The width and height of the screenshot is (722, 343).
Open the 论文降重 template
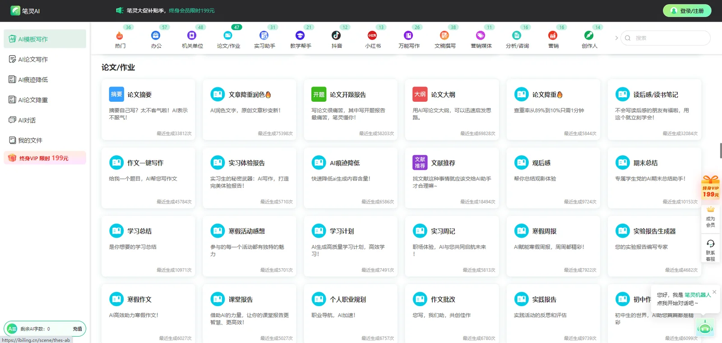(x=553, y=109)
